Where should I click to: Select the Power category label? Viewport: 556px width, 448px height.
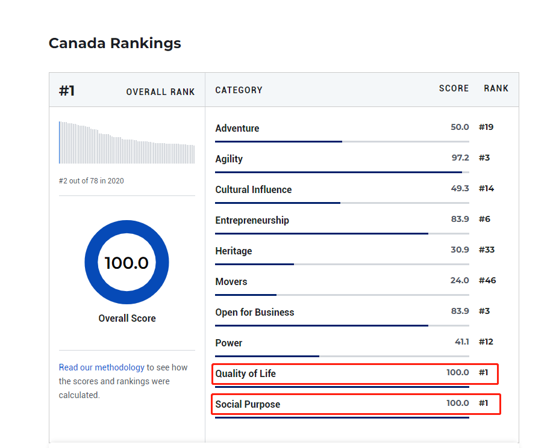(x=229, y=343)
